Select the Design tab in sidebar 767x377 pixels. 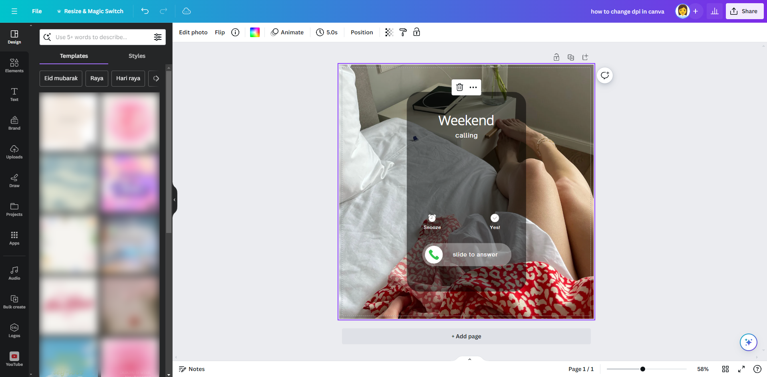click(14, 37)
